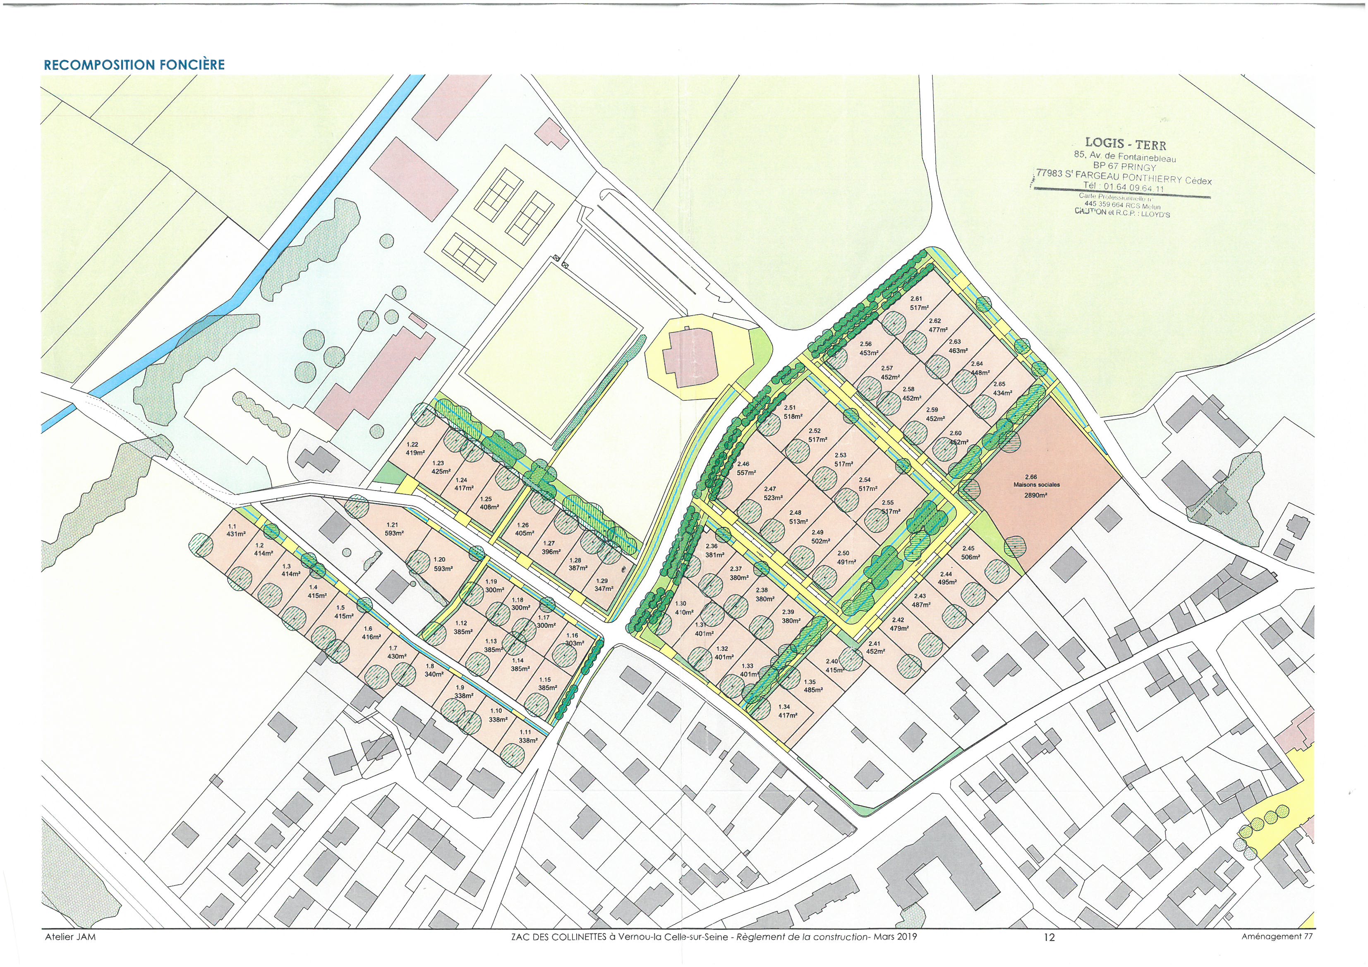Select lot 1.21 labeled 593m²
The height and width of the screenshot is (967, 1368).
pos(394,529)
